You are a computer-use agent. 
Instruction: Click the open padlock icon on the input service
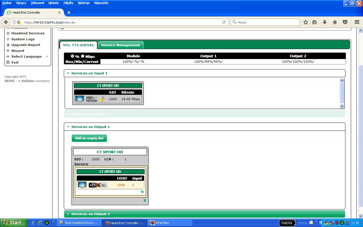point(102,99)
